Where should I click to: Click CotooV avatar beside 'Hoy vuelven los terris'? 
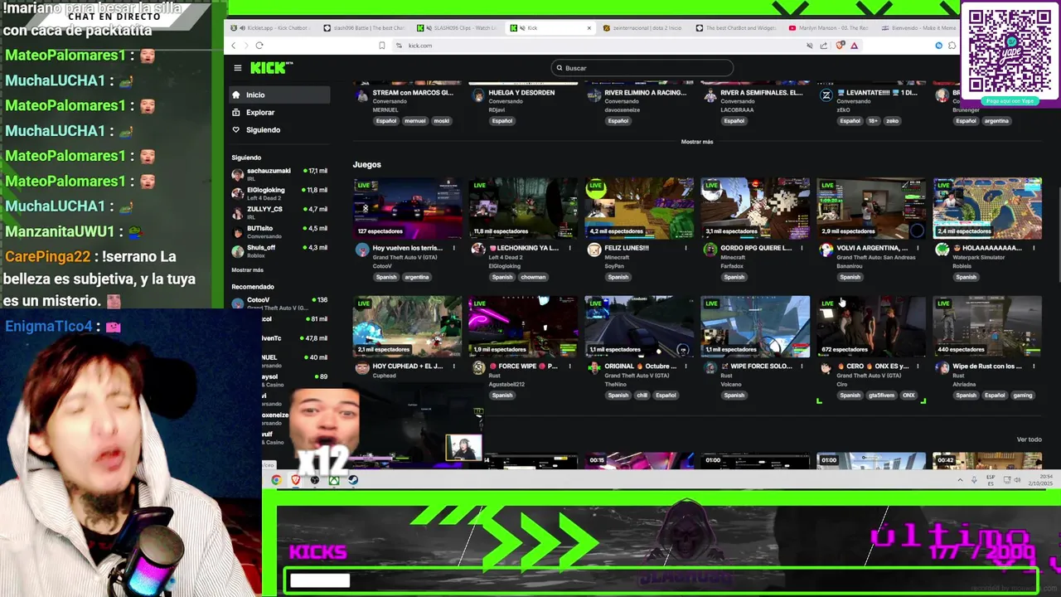(x=362, y=250)
